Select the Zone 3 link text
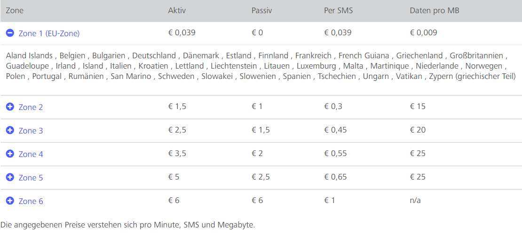This screenshot has width=522, height=235. (x=31, y=131)
